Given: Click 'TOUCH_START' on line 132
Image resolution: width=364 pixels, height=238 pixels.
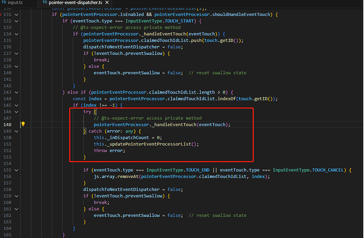Looking at the screenshot, I should click(x=179, y=21).
